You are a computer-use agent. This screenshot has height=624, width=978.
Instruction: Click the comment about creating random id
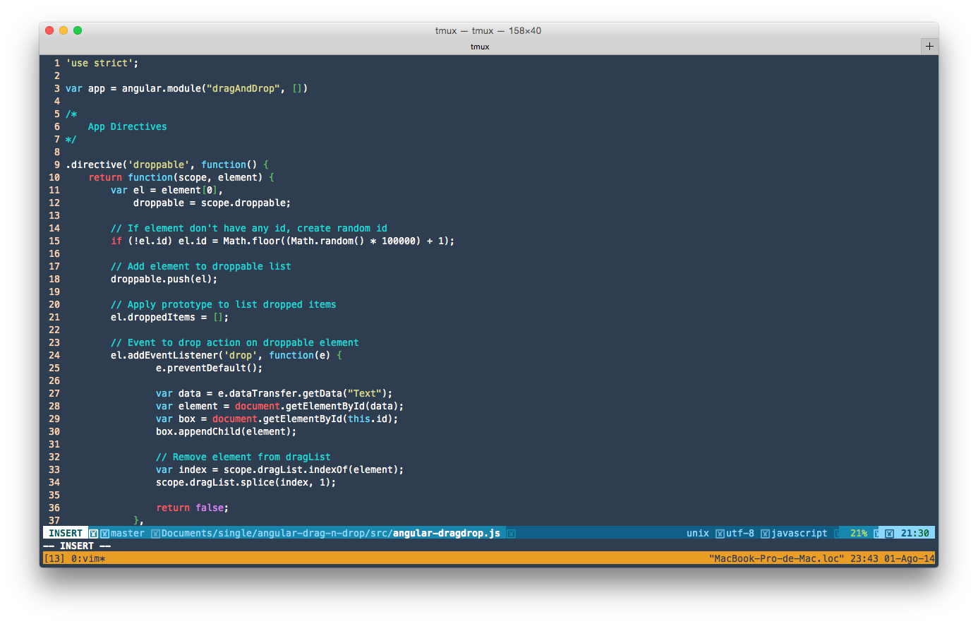pyautogui.click(x=249, y=228)
